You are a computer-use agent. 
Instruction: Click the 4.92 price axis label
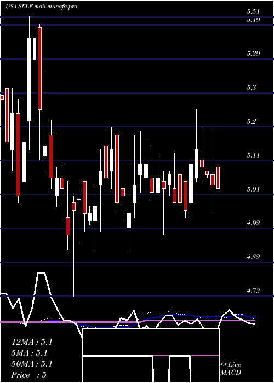(253, 223)
